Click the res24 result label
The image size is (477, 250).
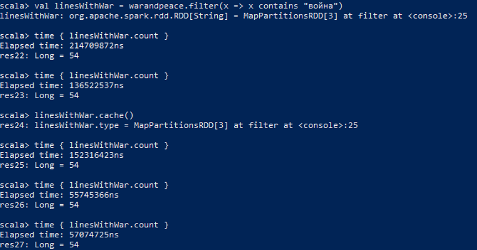(x=12, y=125)
